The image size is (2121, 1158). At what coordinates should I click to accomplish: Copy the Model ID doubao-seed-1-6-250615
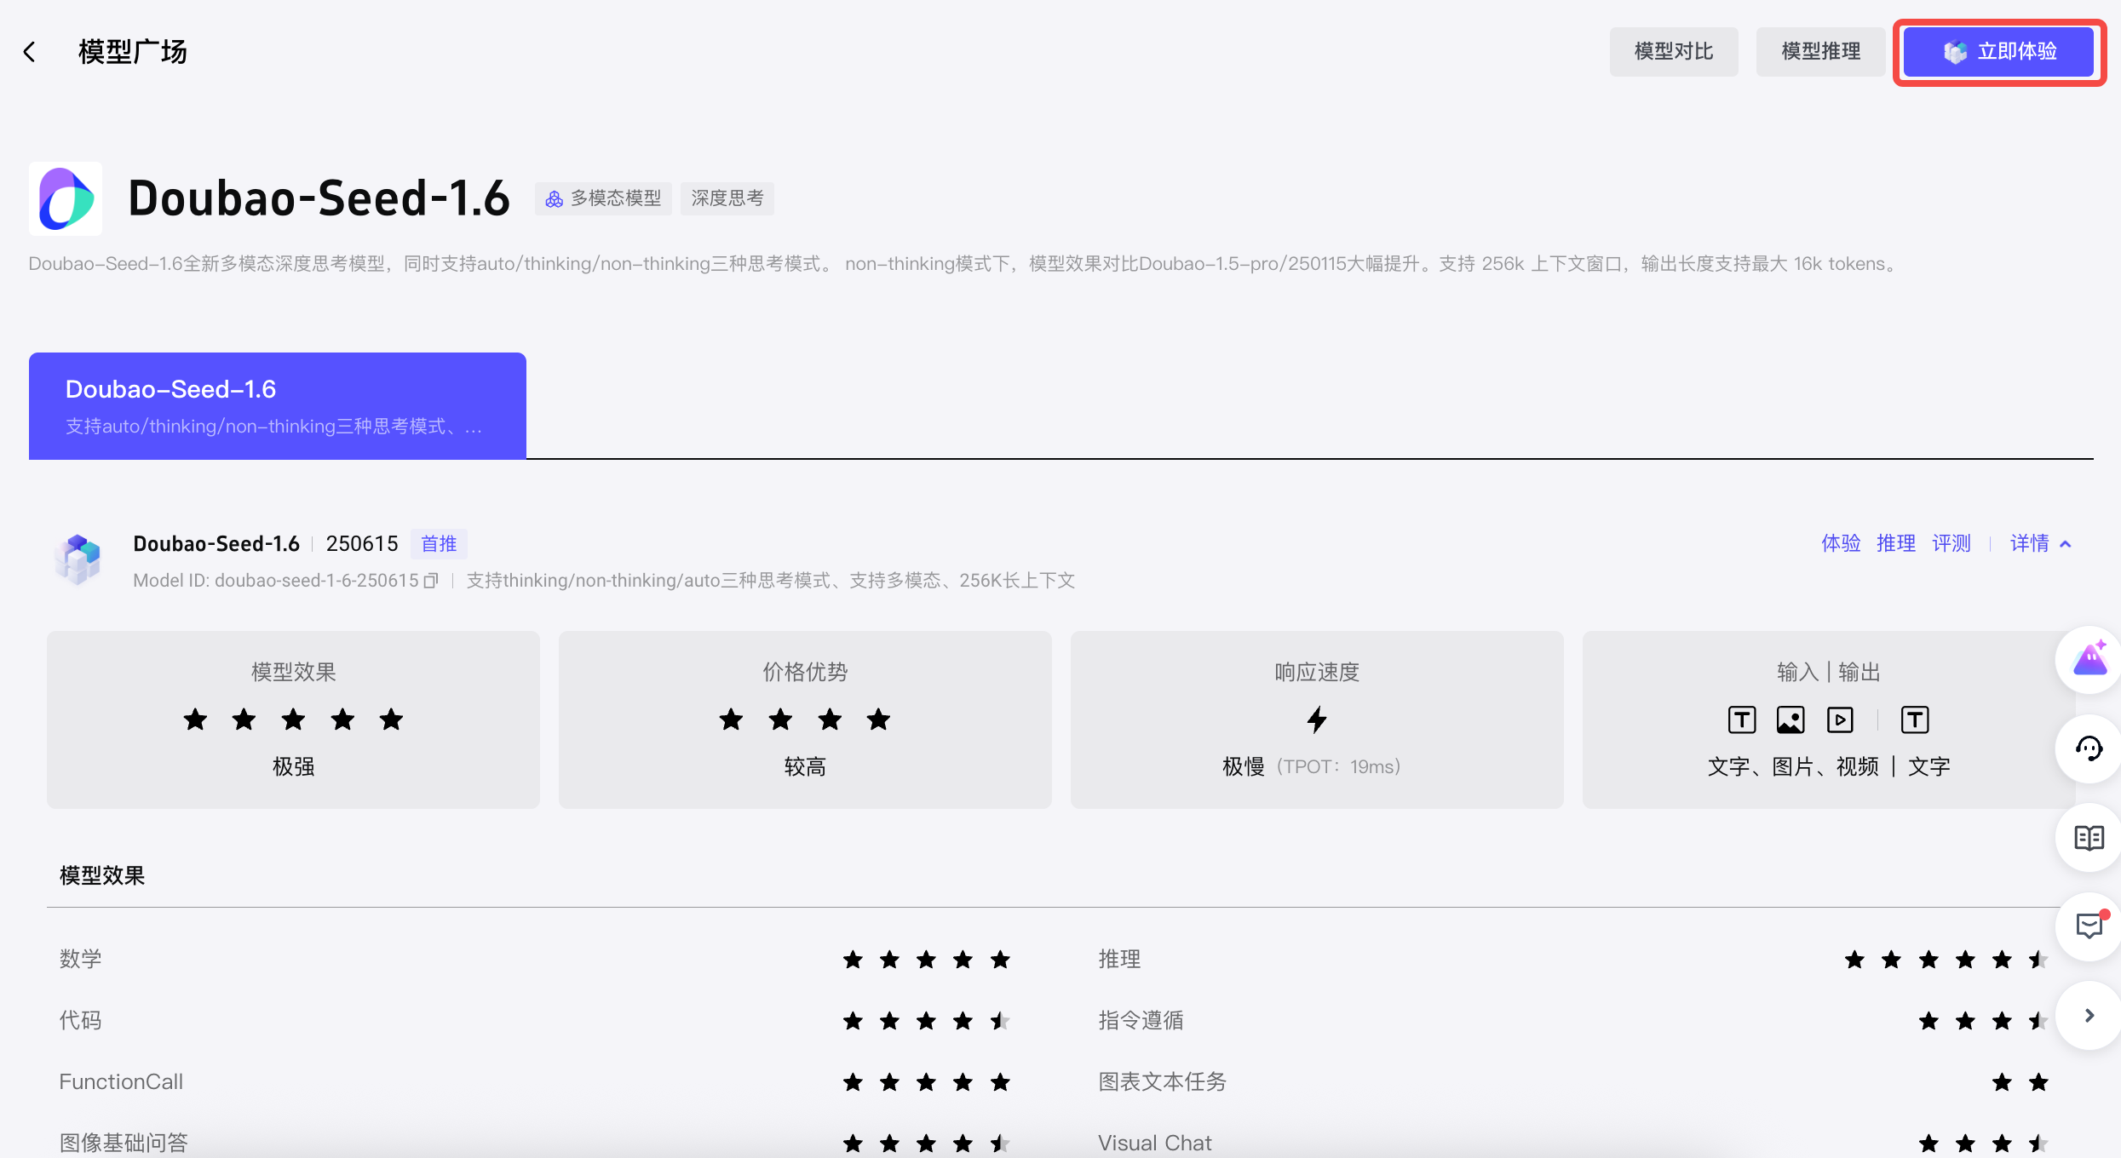click(x=431, y=581)
